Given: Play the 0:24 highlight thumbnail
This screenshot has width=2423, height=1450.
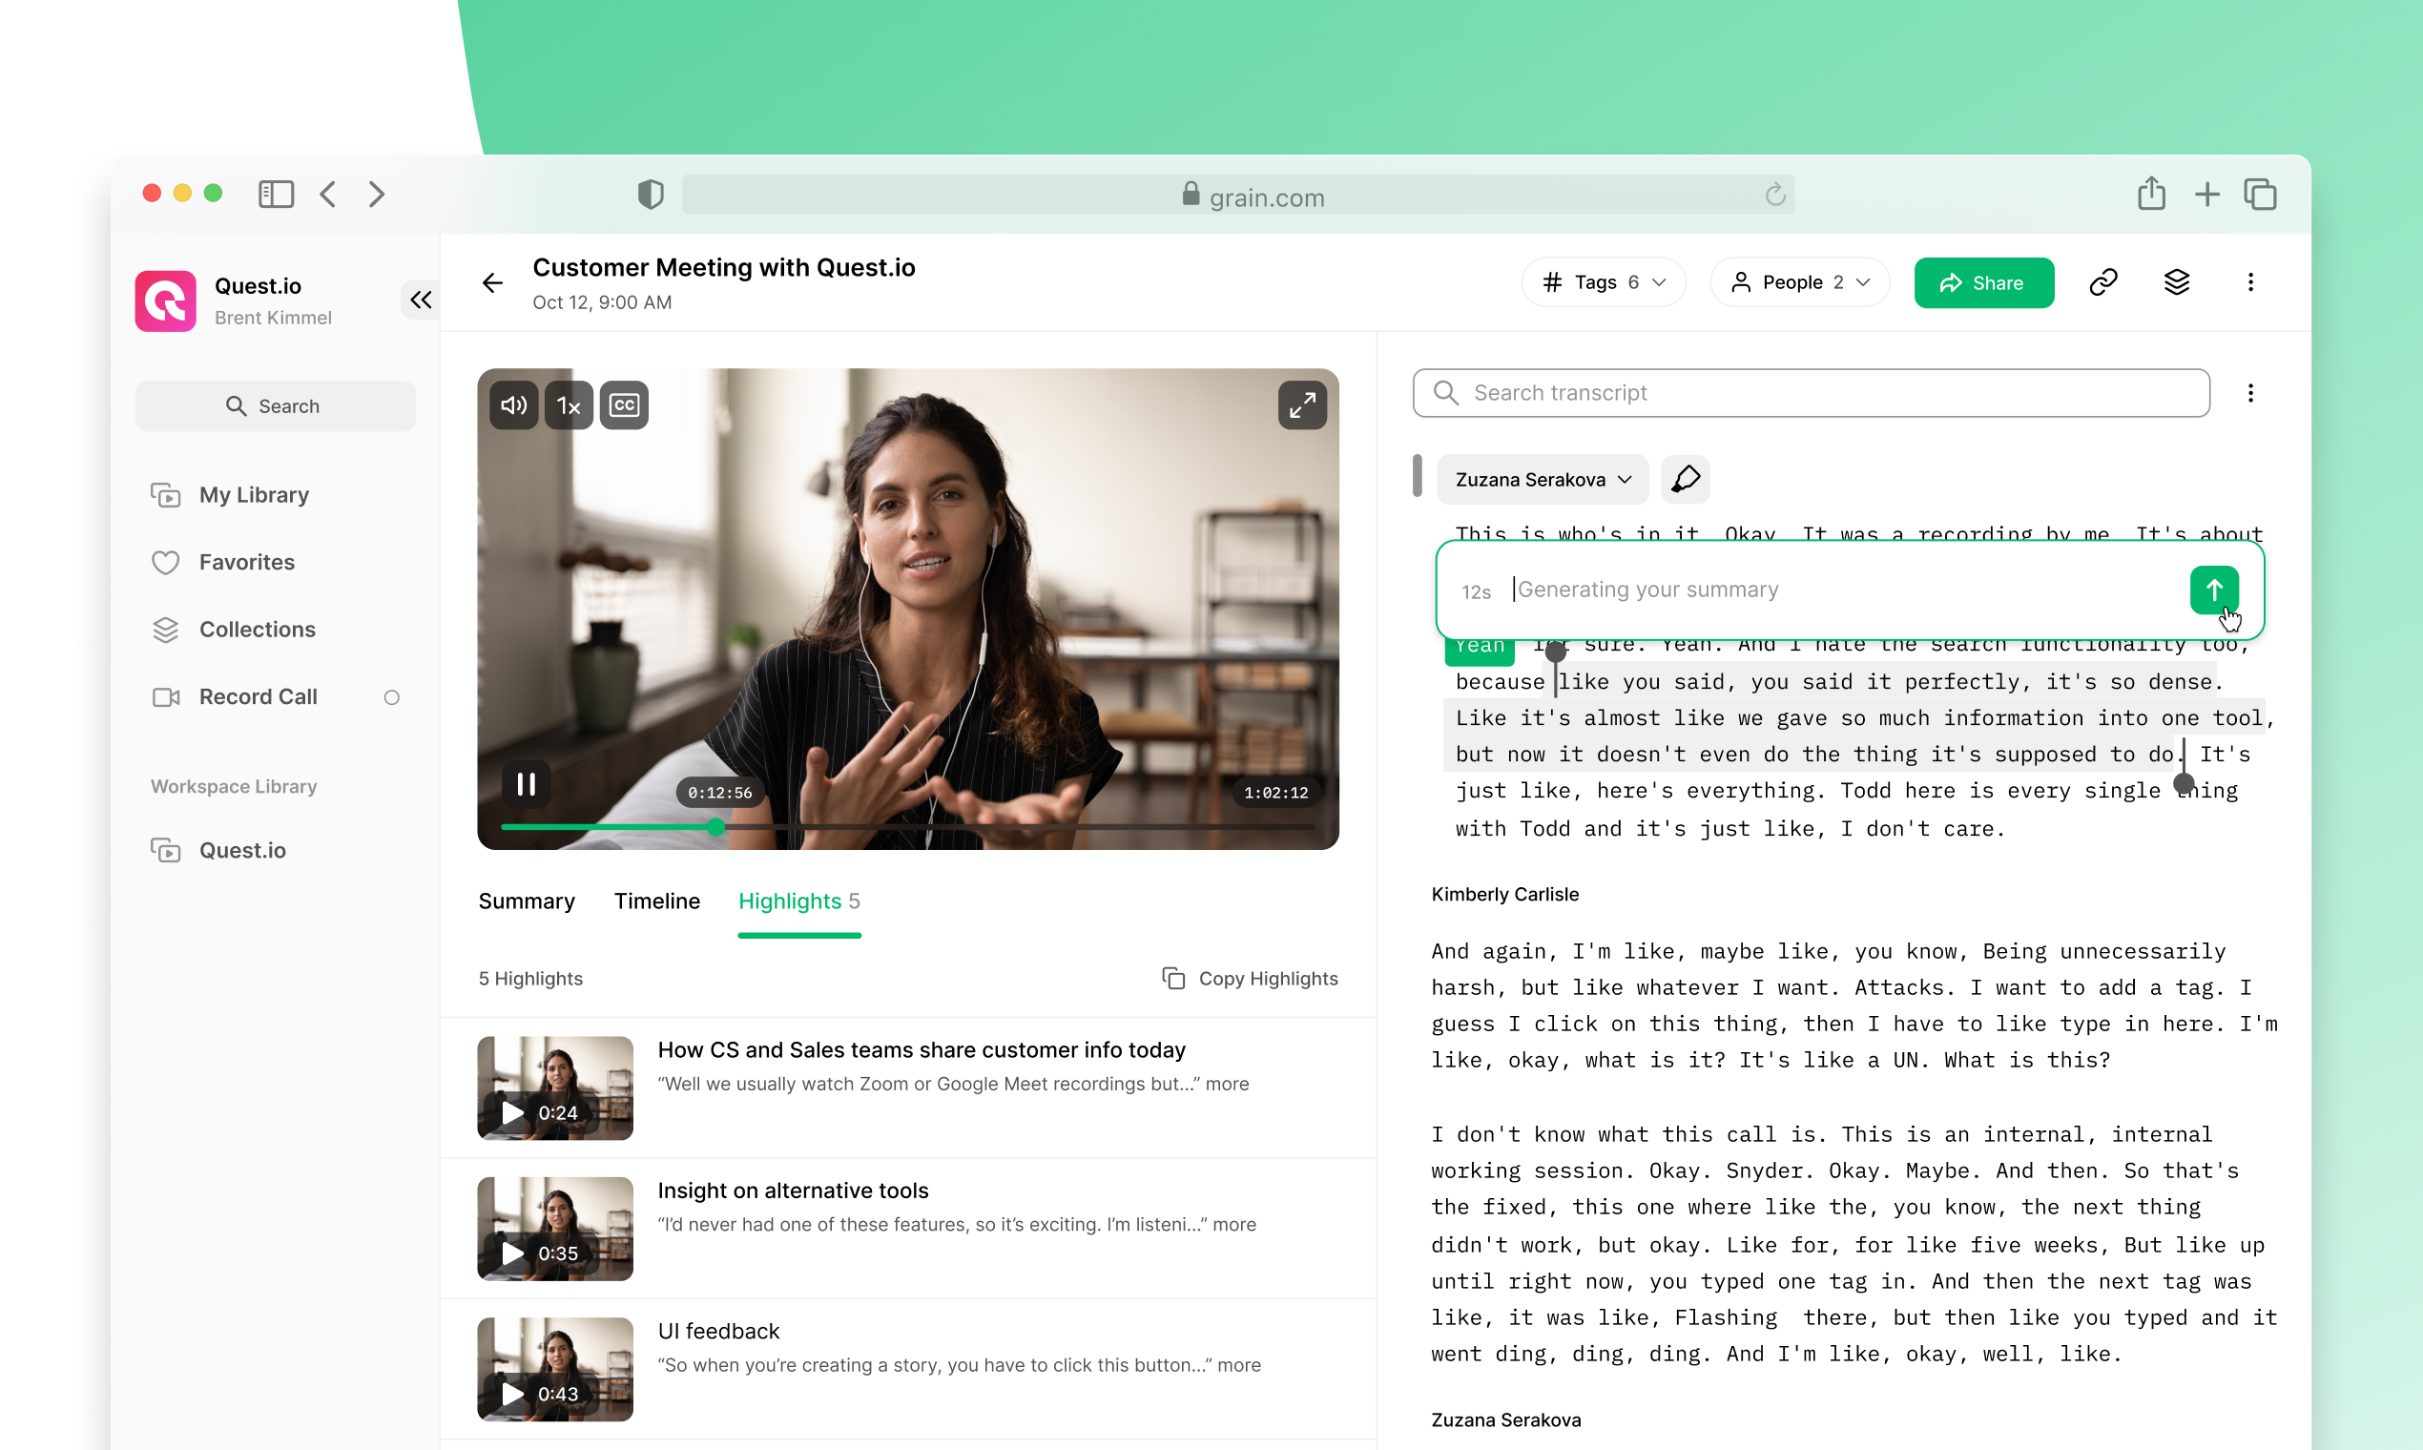Looking at the screenshot, I should pyautogui.click(x=555, y=1087).
